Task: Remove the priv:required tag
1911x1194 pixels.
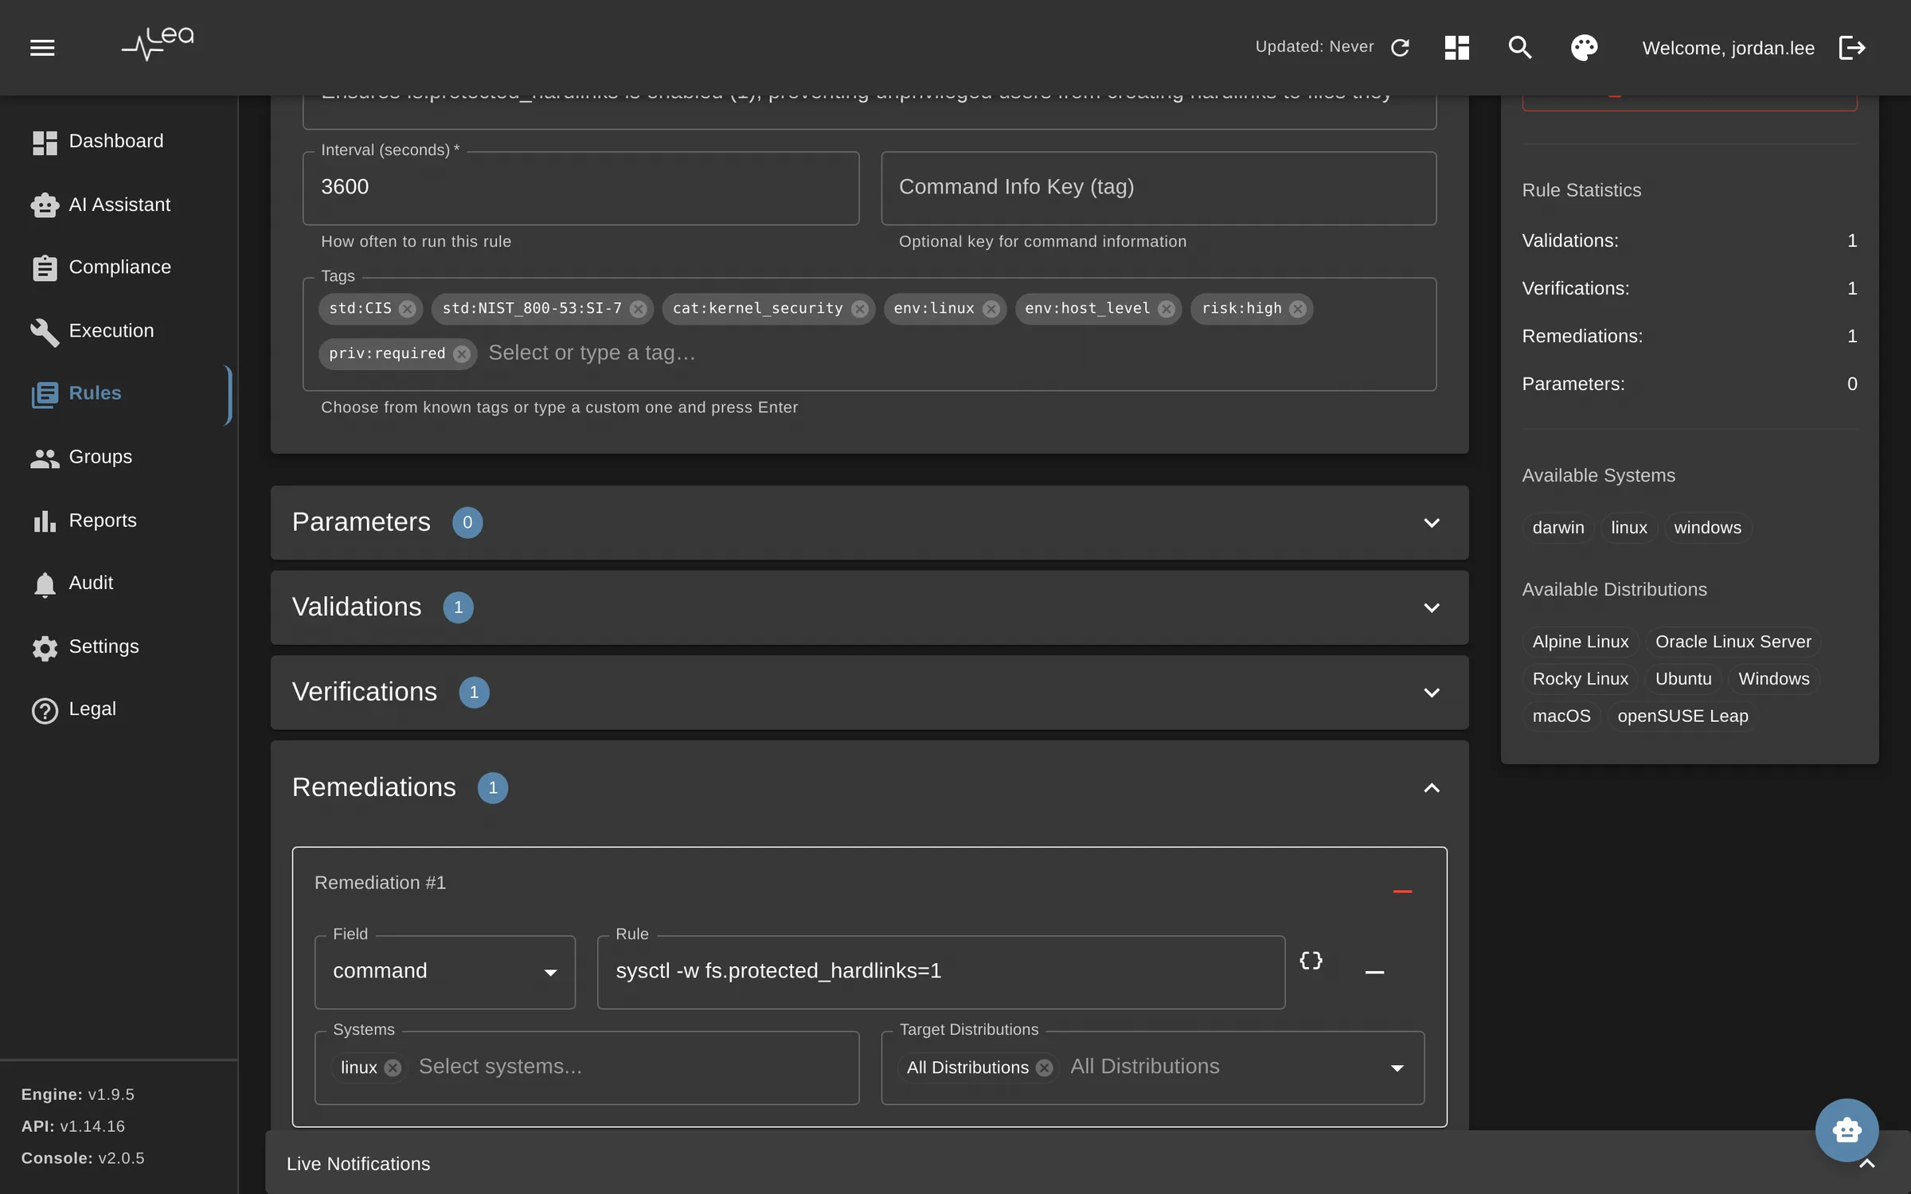Action: tap(462, 354)
